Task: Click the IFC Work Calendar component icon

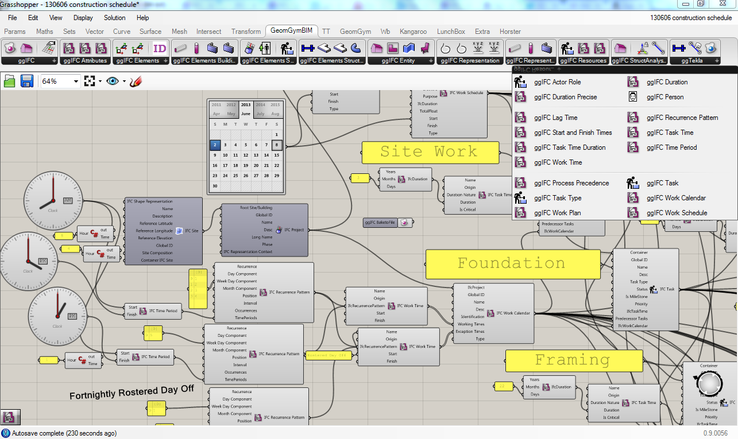Action: [x=491, y=313]
